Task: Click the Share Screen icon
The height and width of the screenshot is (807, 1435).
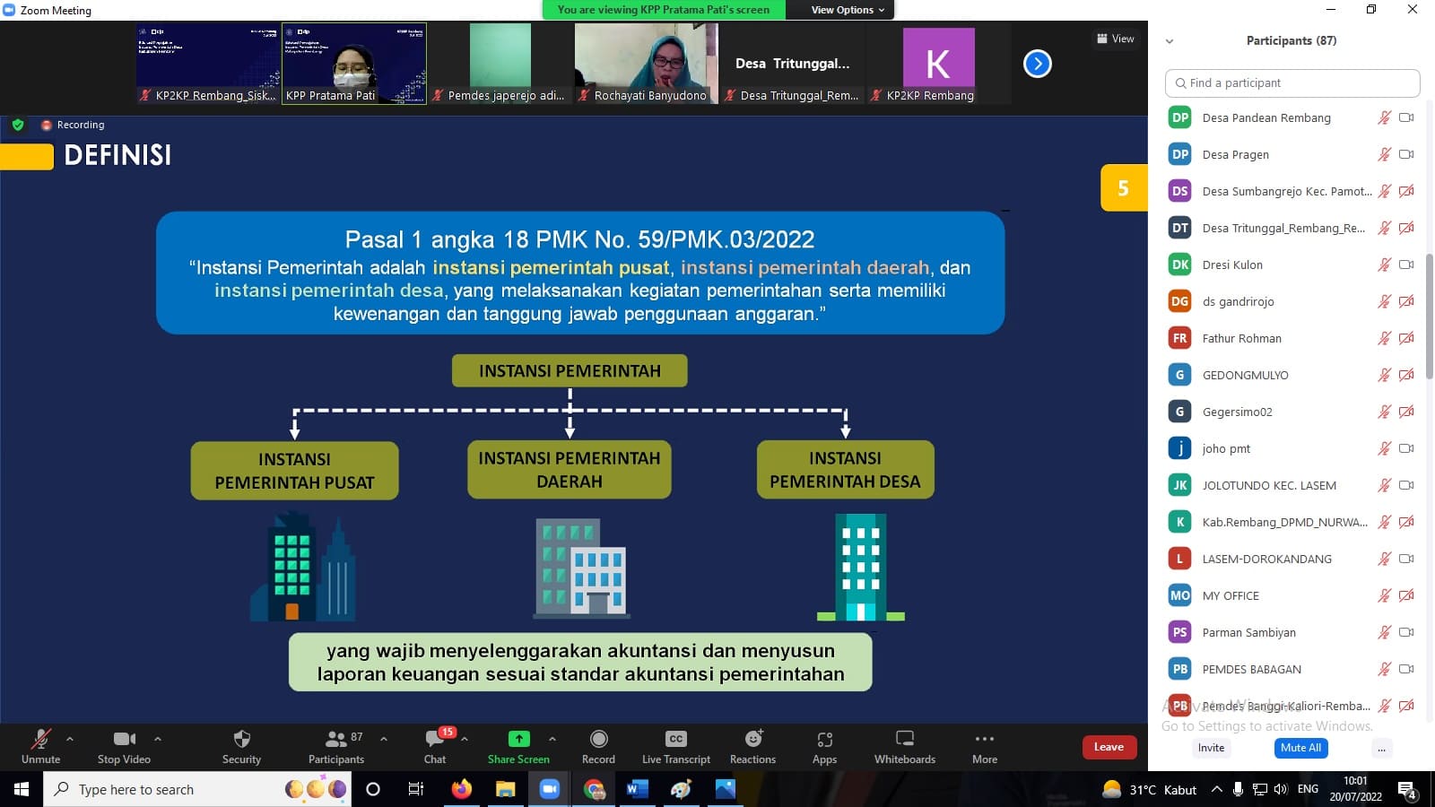Action: (518, 740)
